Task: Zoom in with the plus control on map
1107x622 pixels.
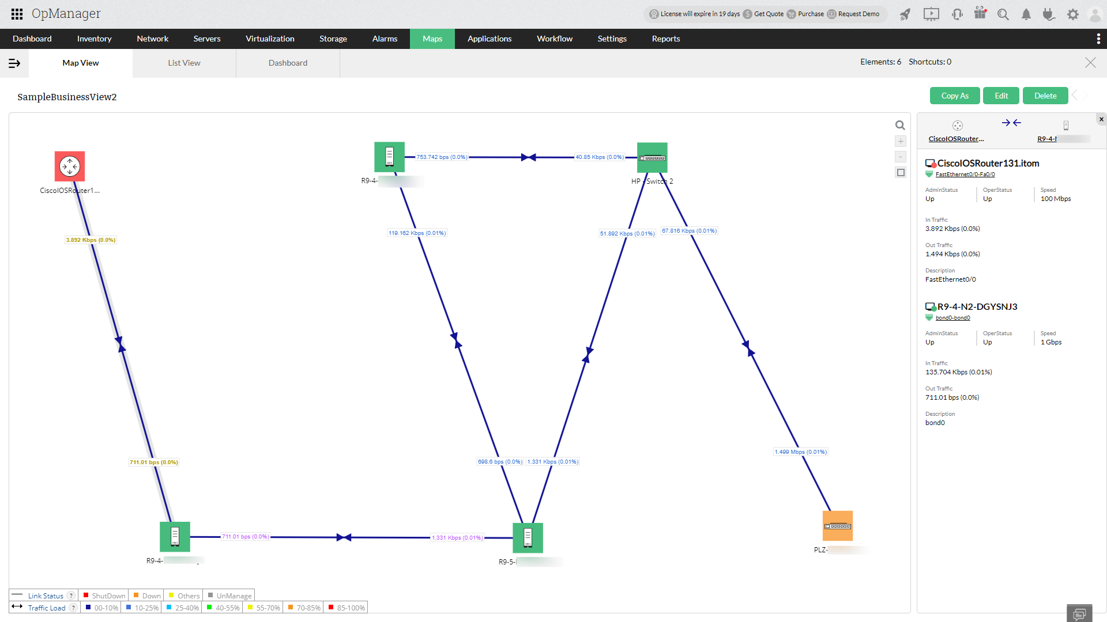Action: pyautogui.click(x=901, y=141)
